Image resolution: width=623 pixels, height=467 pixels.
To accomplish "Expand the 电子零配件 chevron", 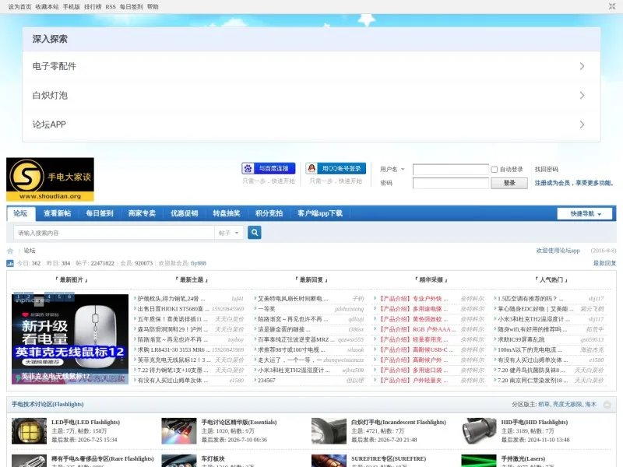I will [582, 66].
